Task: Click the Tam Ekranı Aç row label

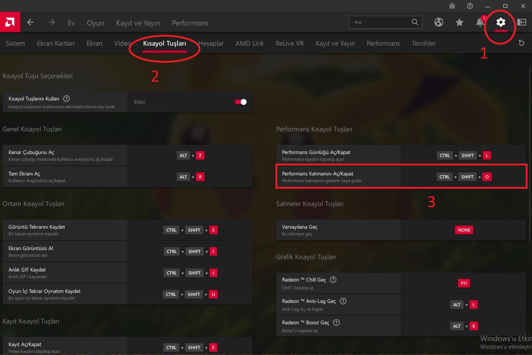Action: 24,174
